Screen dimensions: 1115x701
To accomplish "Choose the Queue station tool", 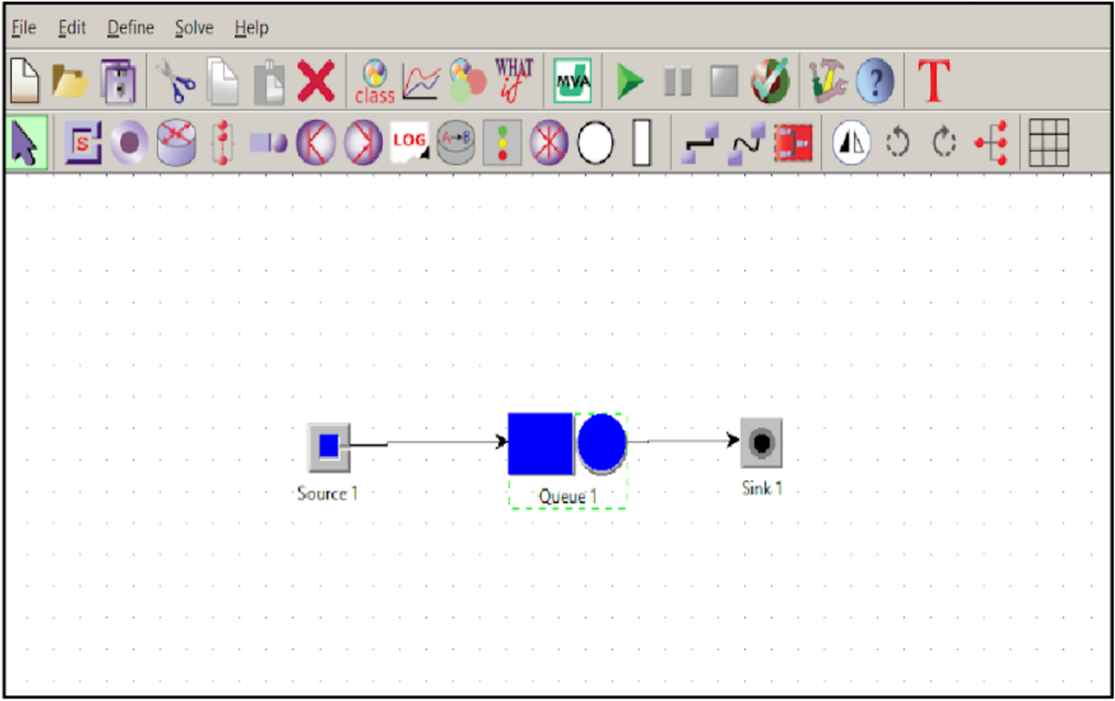I will (x=269, y=144).
